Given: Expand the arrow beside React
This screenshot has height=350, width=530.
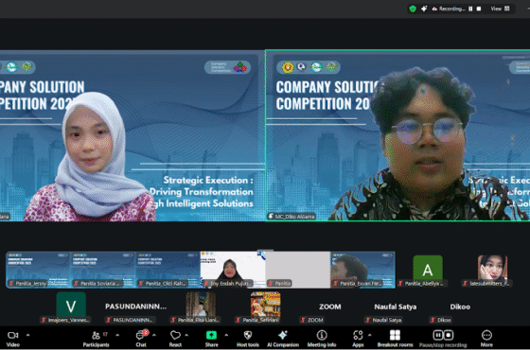Looking at the screenshot, I should coord(186,335).
